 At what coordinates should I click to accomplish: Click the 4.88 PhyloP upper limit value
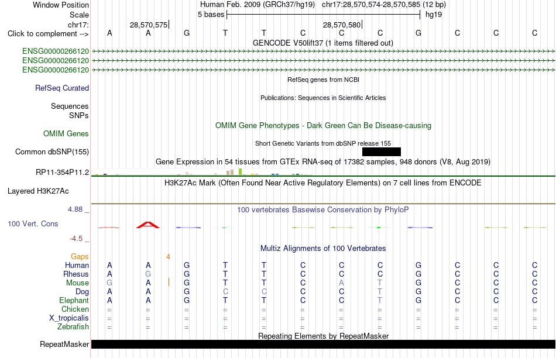75,209
